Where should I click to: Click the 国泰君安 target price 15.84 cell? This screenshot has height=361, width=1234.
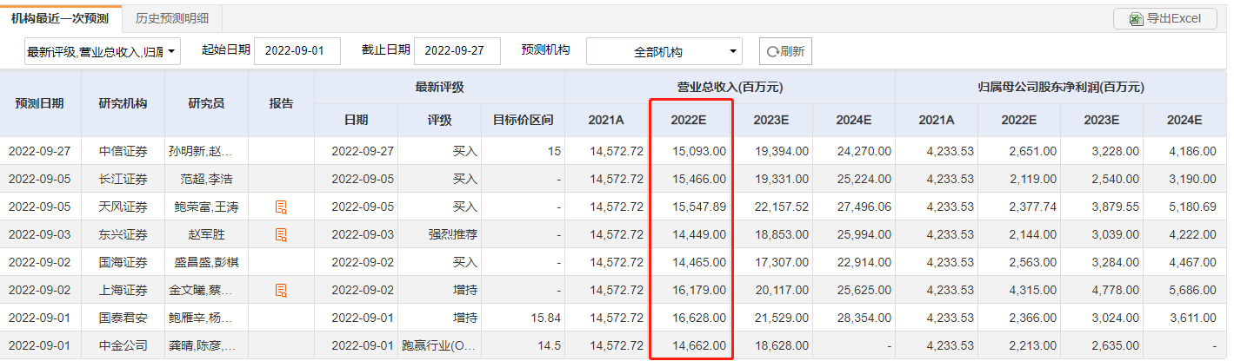tap(523, 318)
